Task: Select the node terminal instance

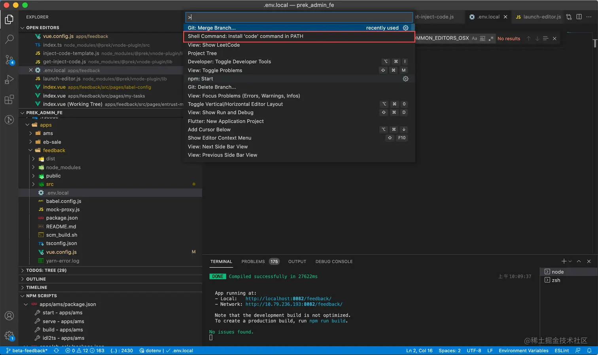Action: pos(569,272)
